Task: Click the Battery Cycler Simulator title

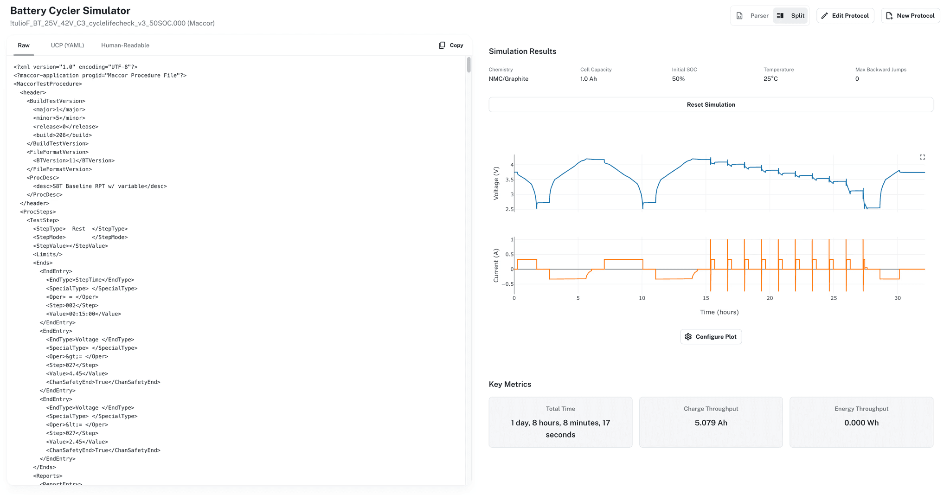Action: [71, 10]
